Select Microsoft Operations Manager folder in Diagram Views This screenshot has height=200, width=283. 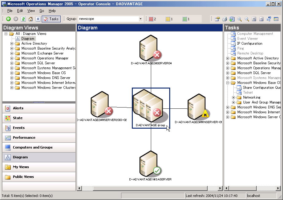click(45, 58)
